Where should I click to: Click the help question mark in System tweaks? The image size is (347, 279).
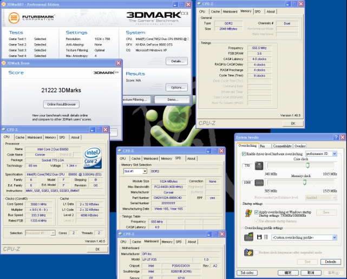[336, 137]
